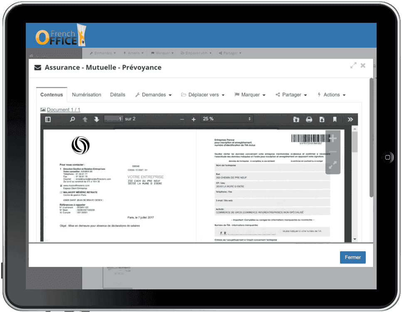Zoom in with the plus button
The height and width of the screenshot is (313, 402).
pos(194,119)
